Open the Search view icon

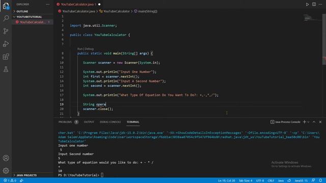[x=6, y=18]
